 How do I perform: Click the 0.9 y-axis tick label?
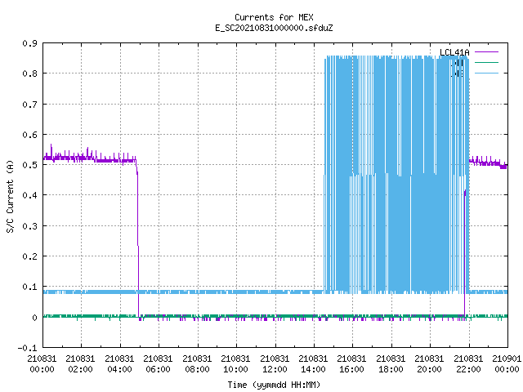(30, 43)
